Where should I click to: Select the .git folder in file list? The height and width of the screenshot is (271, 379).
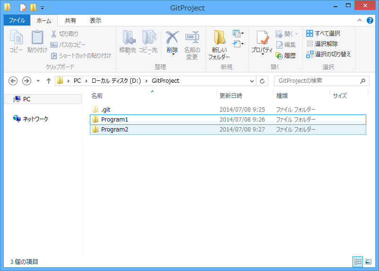coord(106,110)
